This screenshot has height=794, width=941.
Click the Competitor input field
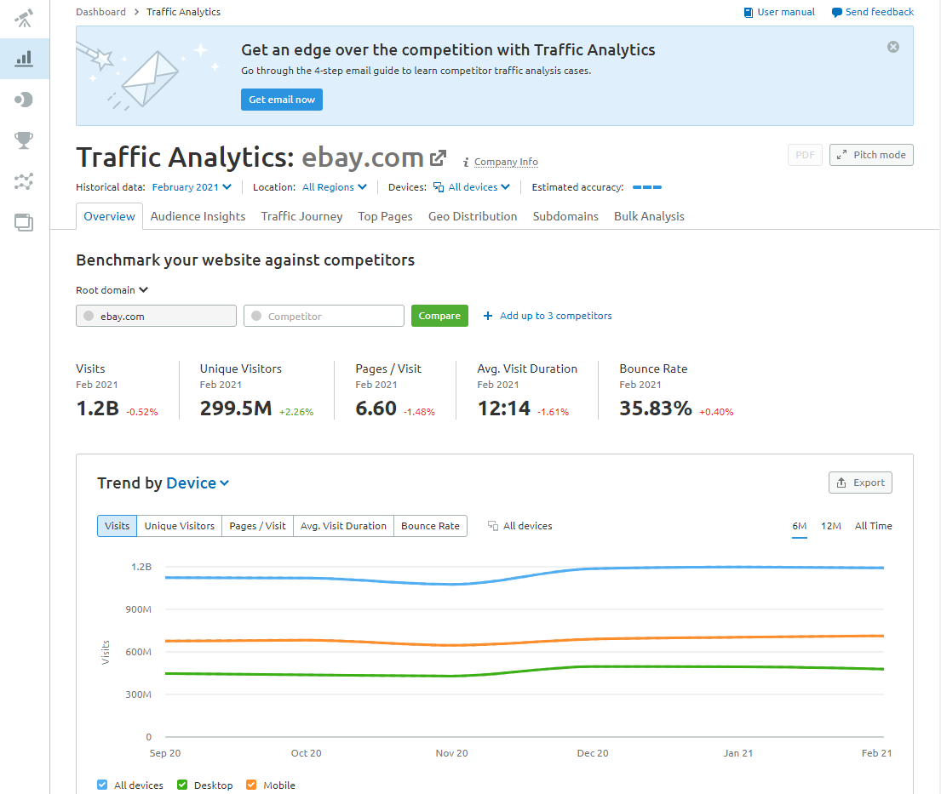click(324, 316)
